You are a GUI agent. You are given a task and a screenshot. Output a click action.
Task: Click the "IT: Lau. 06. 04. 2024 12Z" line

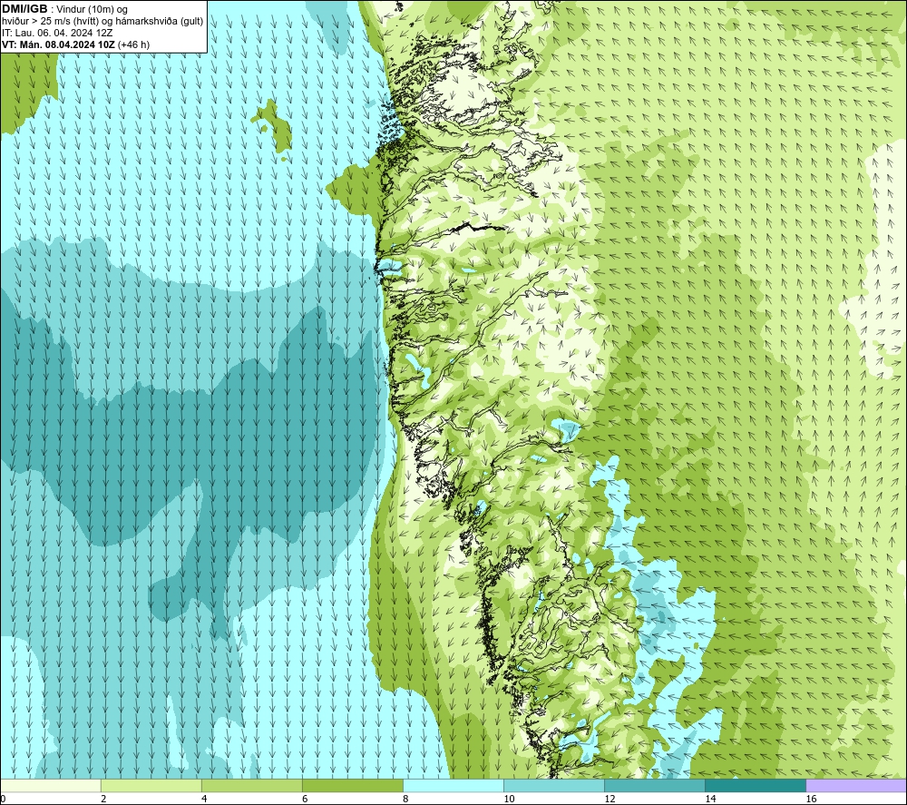pyautogui.click(x=57, y=33)
